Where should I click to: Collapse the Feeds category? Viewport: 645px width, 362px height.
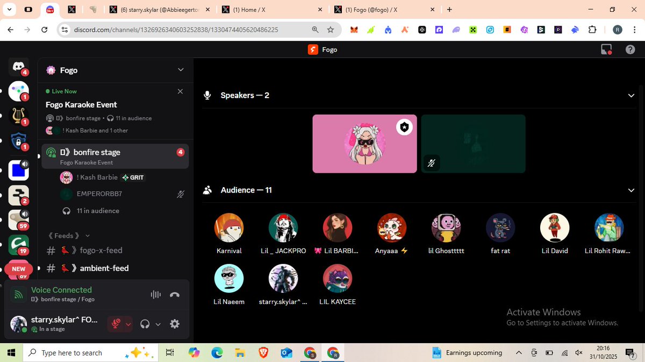coord(68,235)
